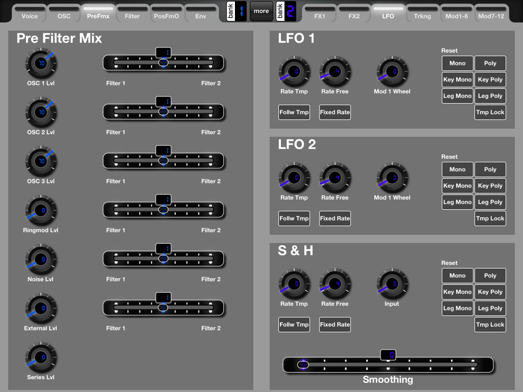Screen dimensions: 523x392
Task: Click Noise filter routing slider
Action: [x=163, y=259]
